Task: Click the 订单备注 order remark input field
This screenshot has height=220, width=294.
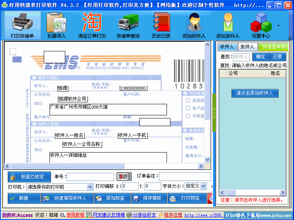Action: tap(185, 177)
